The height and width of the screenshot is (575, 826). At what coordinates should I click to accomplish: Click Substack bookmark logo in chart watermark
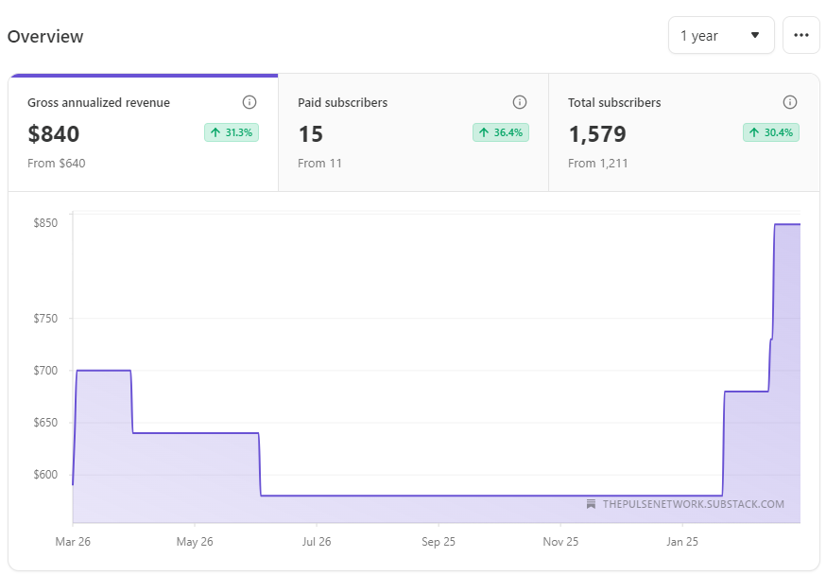591,504
